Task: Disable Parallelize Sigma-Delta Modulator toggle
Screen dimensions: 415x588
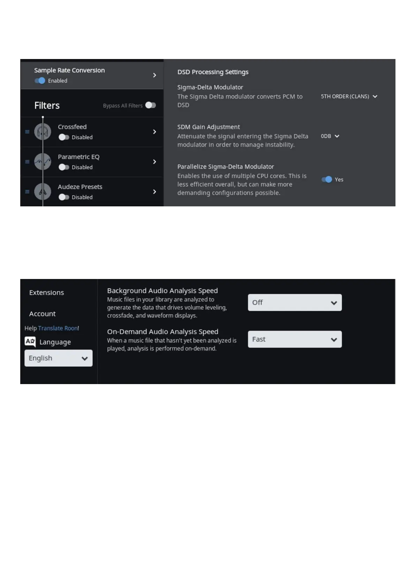Action: (327, 179)
